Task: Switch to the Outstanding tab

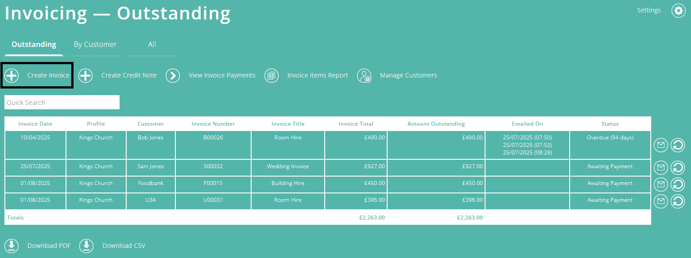Action: 34,45
